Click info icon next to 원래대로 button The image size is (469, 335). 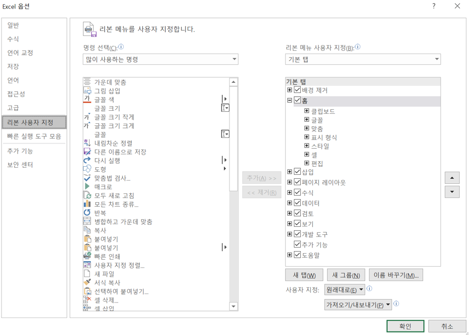click(x=369, y=289)
